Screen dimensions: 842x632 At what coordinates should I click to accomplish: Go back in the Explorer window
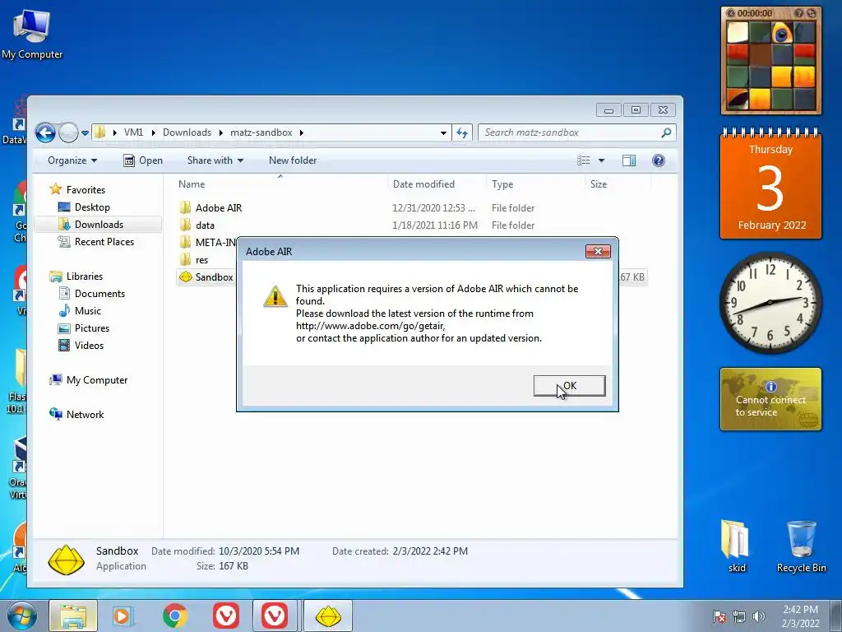pyautogui.click(x=46, y=132)
